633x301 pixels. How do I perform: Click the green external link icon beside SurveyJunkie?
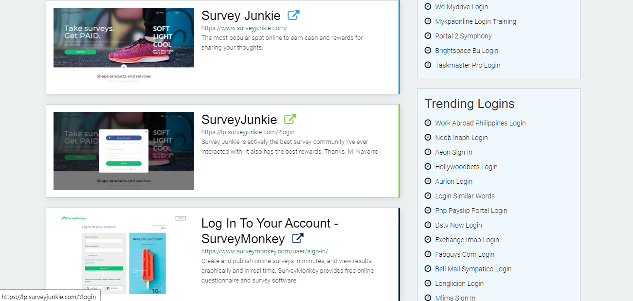(x=290, y=119)
